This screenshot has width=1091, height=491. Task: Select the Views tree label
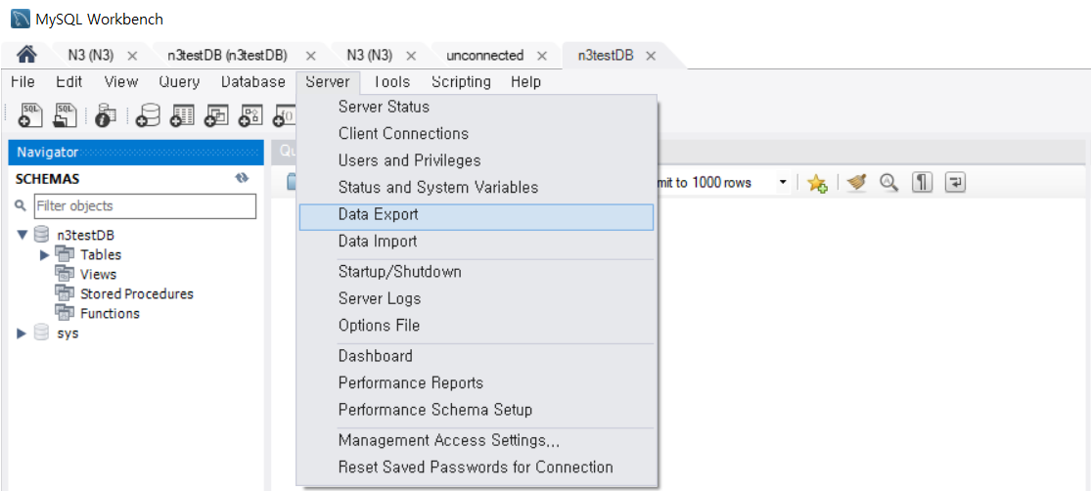click(98, 274)
